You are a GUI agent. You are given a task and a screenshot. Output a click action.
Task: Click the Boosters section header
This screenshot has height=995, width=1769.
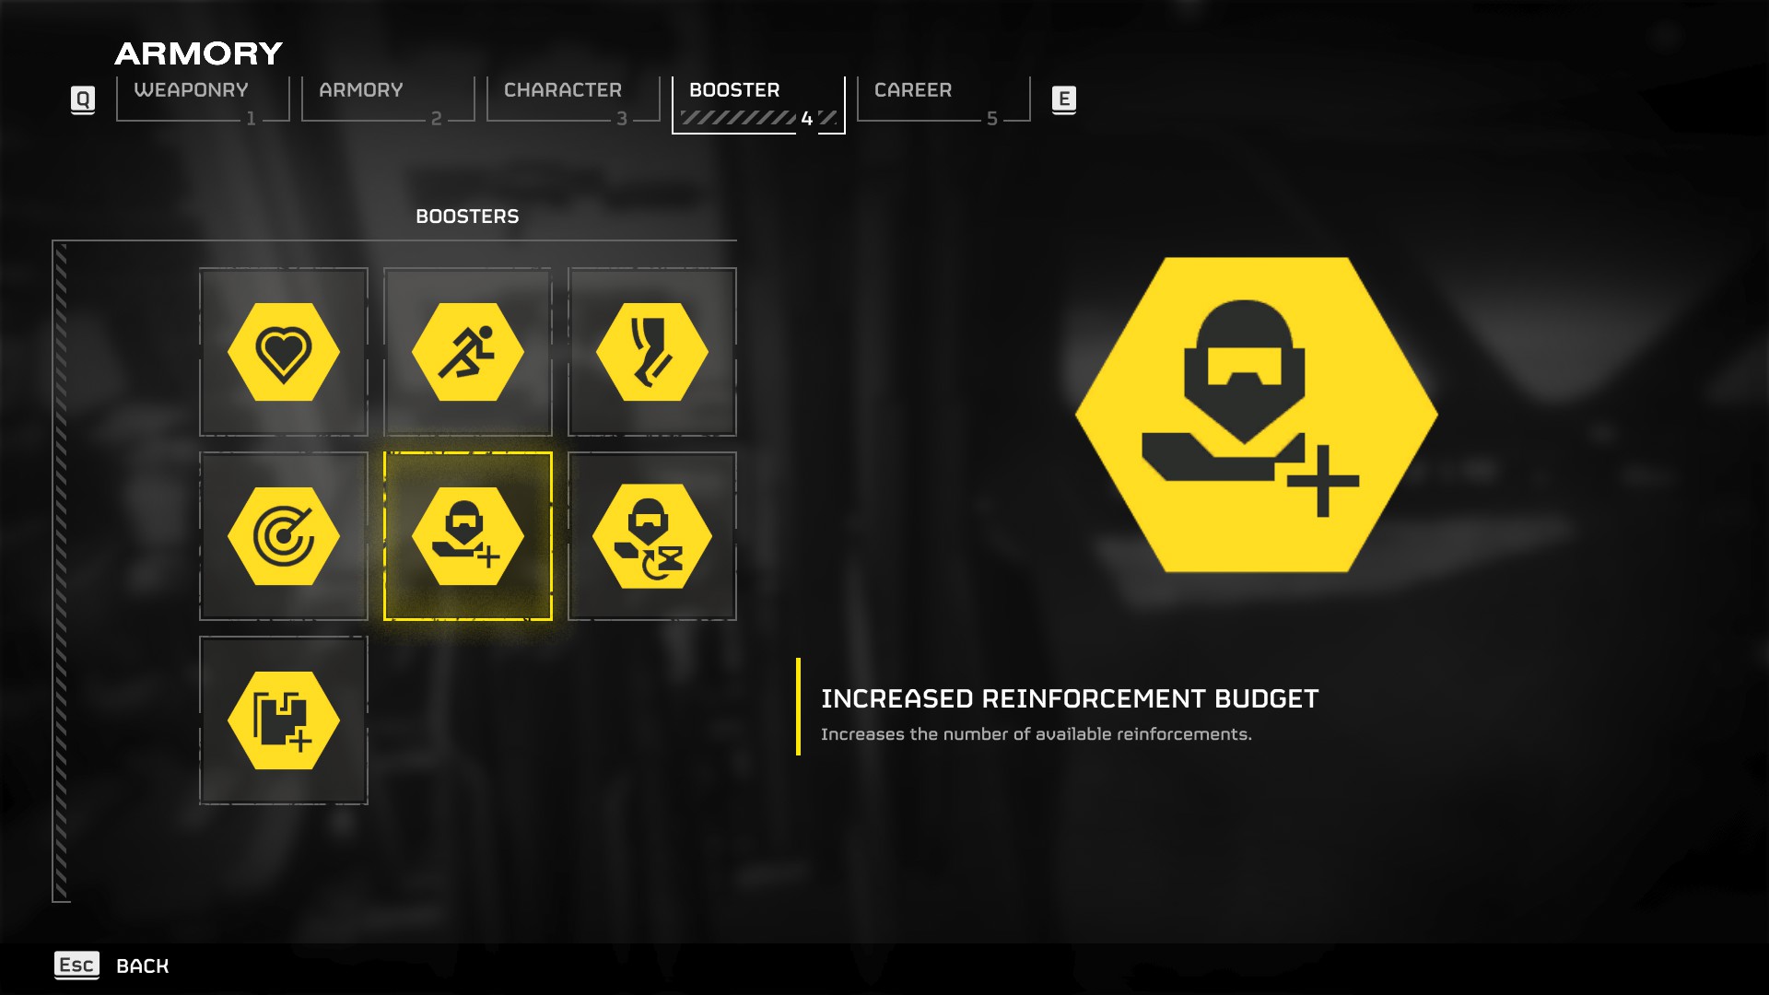pyautogui.click(x=467, y=217)
